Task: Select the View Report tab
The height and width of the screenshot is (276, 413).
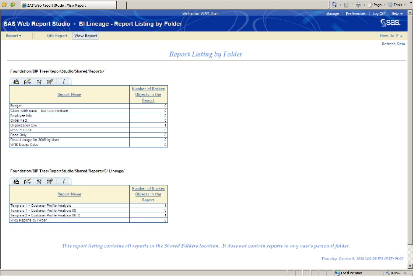Action: click(x=86, y=36)
